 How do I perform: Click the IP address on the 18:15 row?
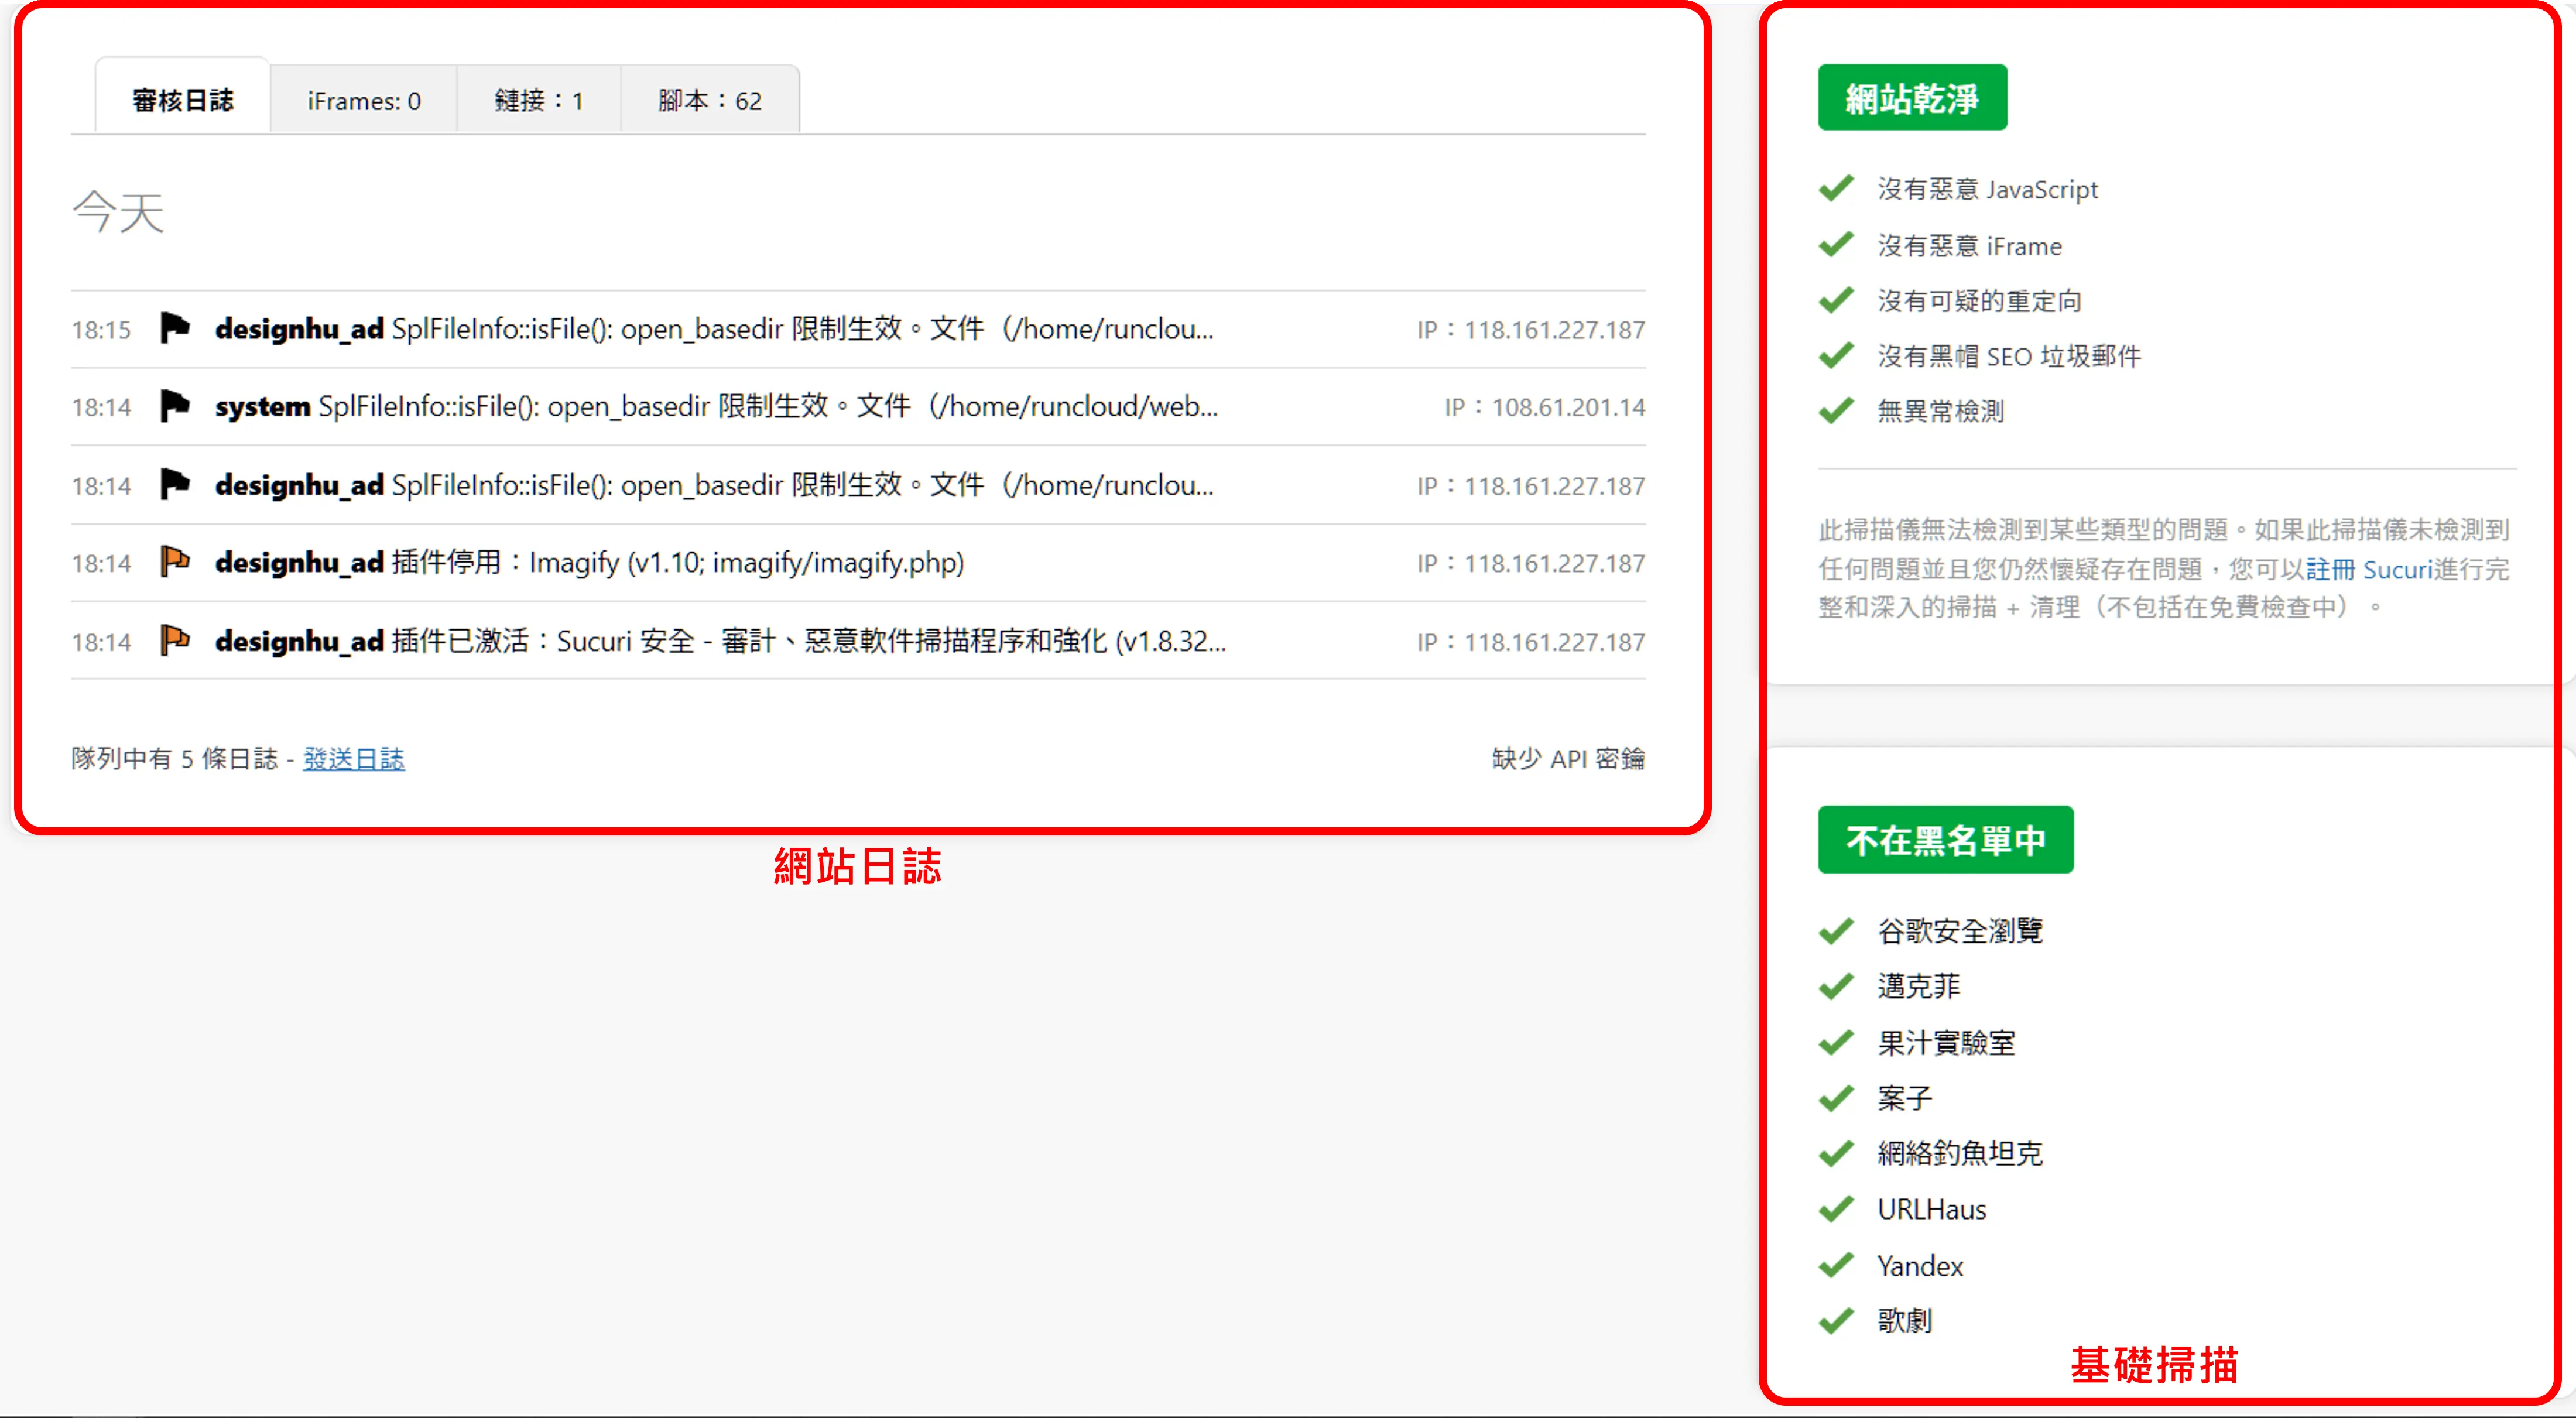(x=1531, y=330)
